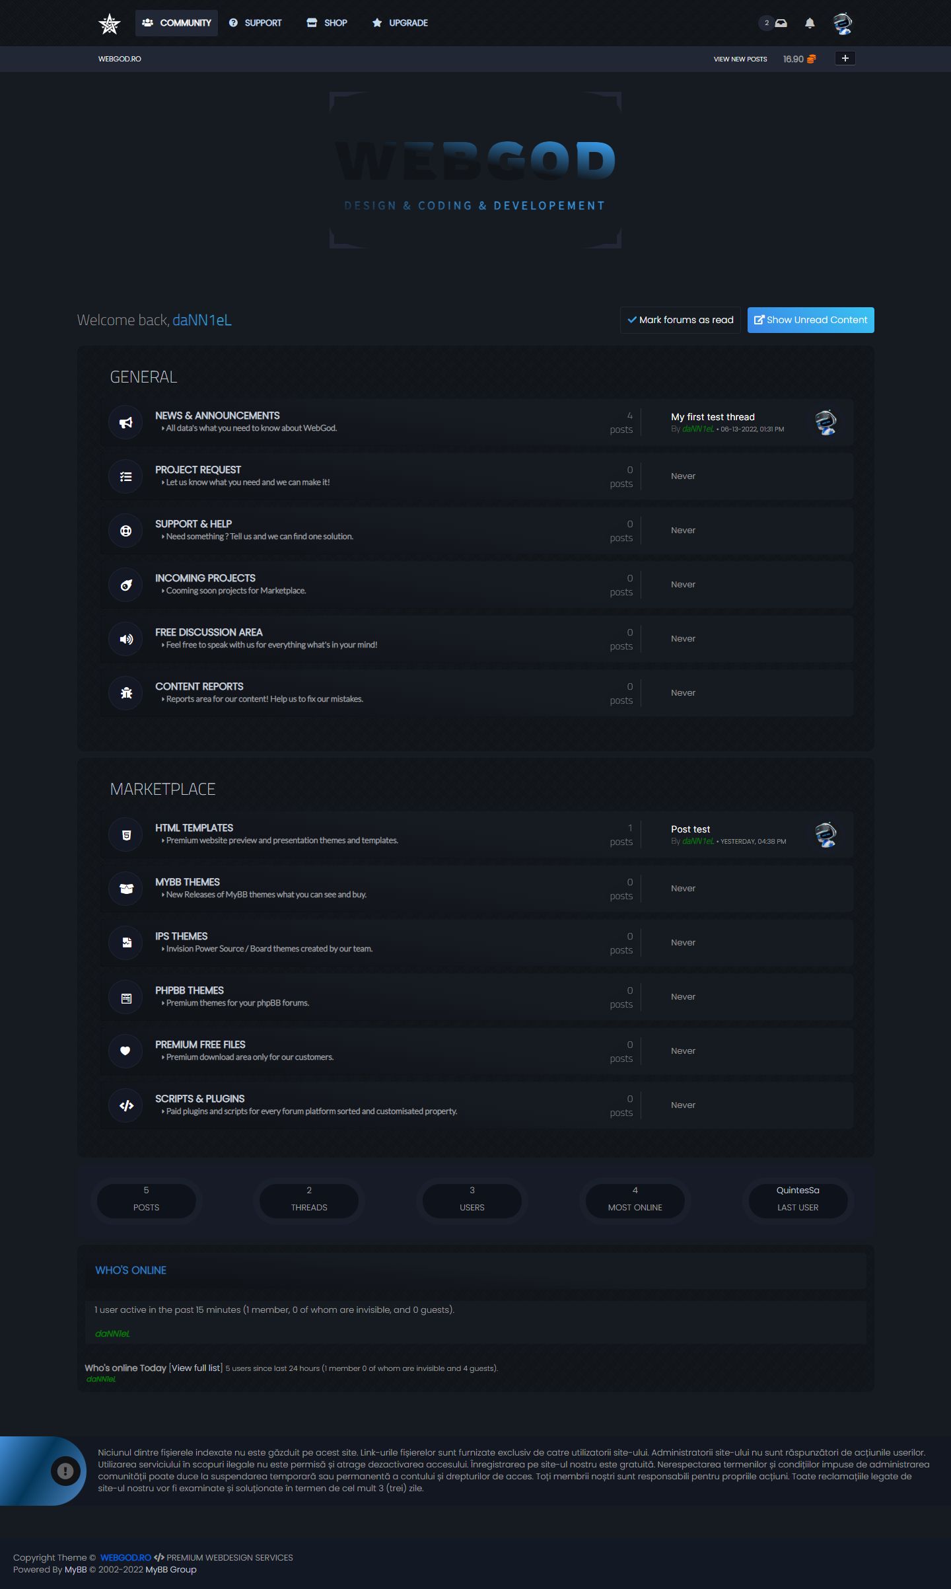The height and width of the screenshot is (1589, 951).
Task: Click WEBGOD.RO footer copyright link
Action: (x=125, y=1557)
